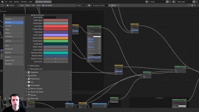Click fake user shield icon for Procedural Earth
This screenshot has height=112, width=199.
point(110,6)
